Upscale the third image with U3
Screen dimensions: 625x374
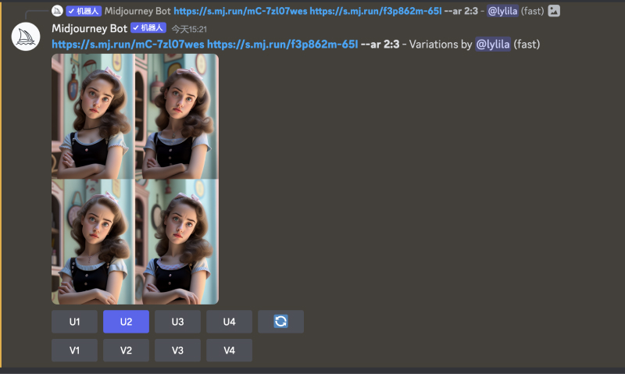click(x=177, y=322)
